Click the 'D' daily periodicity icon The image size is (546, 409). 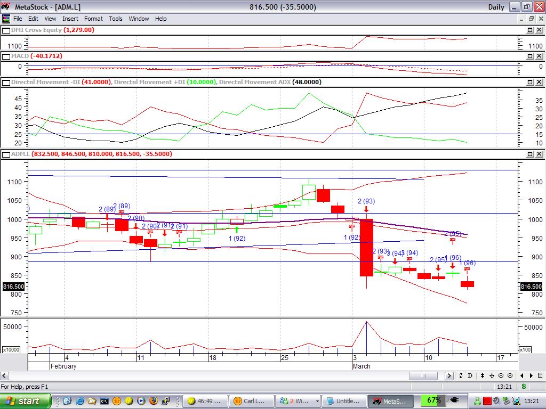(470, 375)
